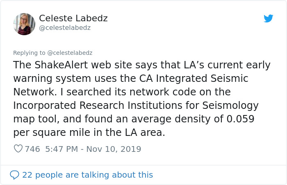Like the tweet with the heart icon
This screenshot has height=185, width=287.
(18, 149)
